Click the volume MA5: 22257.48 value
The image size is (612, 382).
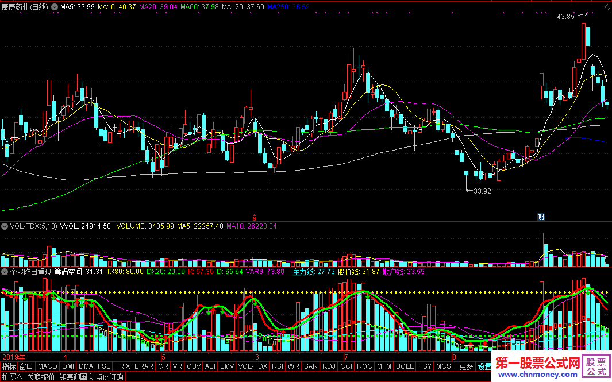(x=200, y=226)
